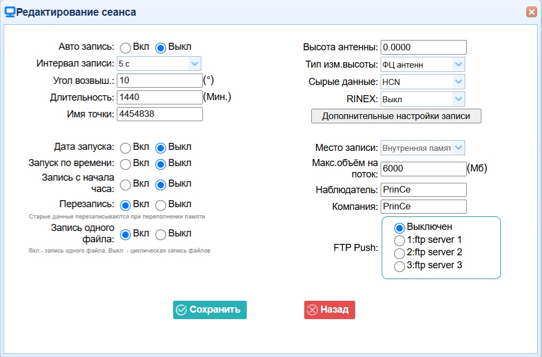Enable Запуск по времени with Вкл

pos(125,164)
